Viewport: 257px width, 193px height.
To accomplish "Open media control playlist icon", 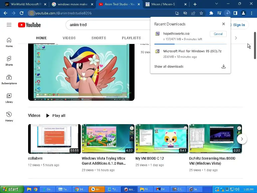I will tap(219, 13).
